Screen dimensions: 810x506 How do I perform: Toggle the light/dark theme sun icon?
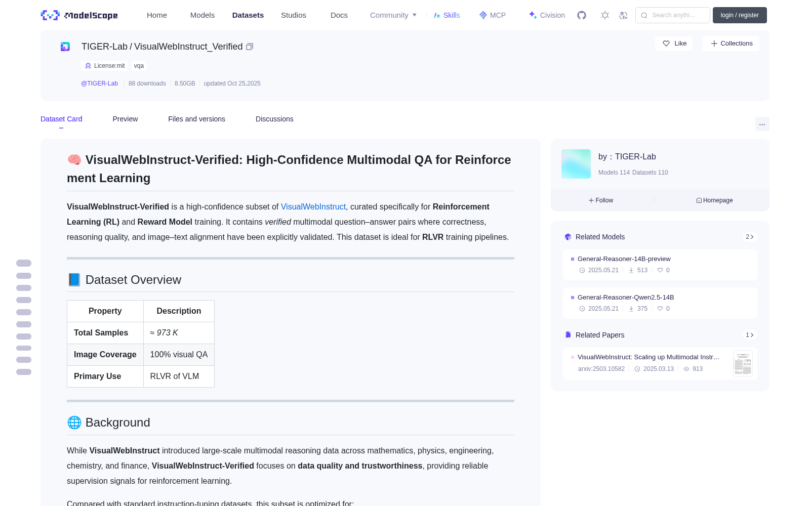pos(605,15)
